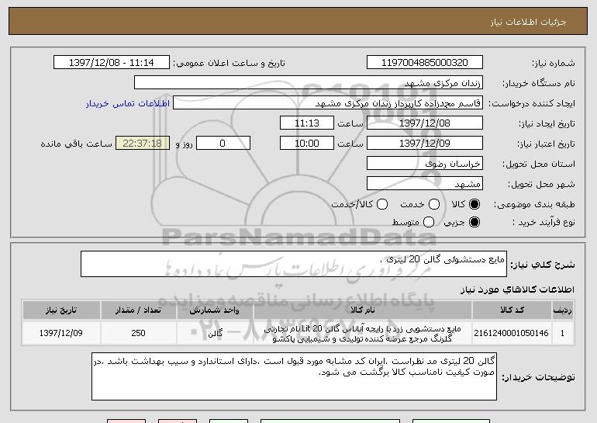Image resolution: width=597 pixels, height=423 pixels.
Task: Click the product name cell مایع دستشویی زرد
Action: 363,334
